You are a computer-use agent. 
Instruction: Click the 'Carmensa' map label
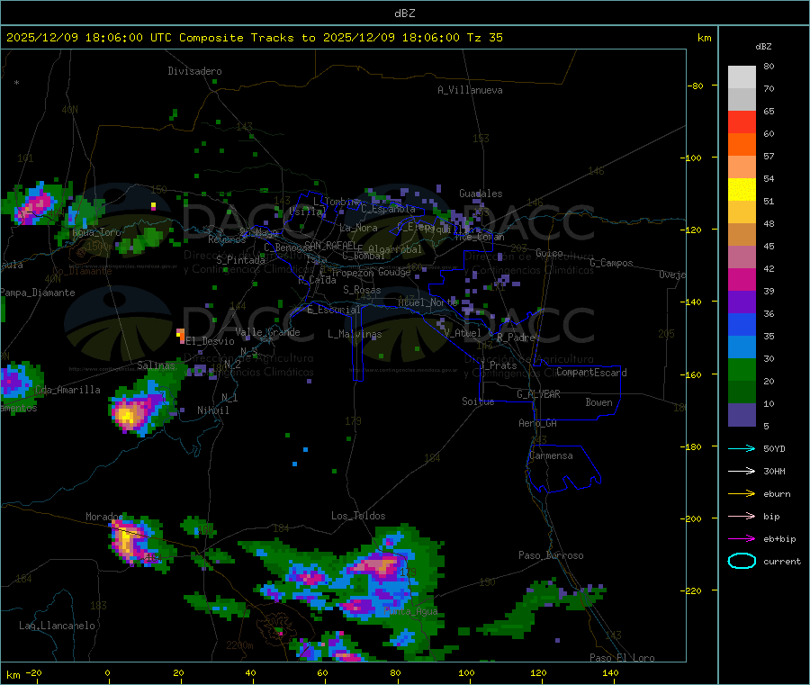click(551, 455)
